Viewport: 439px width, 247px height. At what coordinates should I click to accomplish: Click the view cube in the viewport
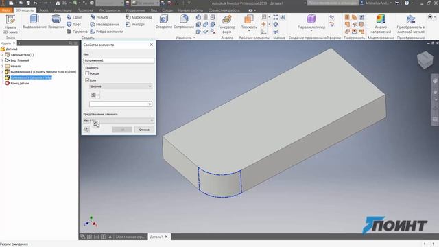(x=425, y=60)
